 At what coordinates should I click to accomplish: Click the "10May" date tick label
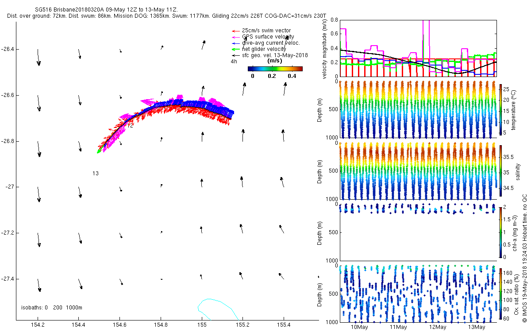click(359, 327)
